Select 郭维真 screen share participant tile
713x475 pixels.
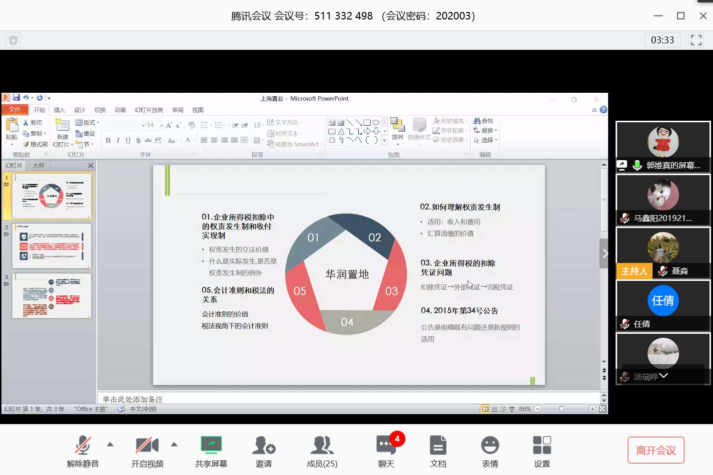[663, 147]
